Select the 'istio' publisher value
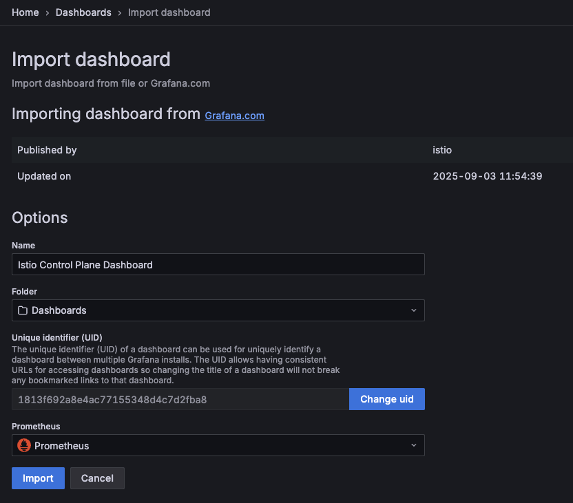 [x=442, y=150]
